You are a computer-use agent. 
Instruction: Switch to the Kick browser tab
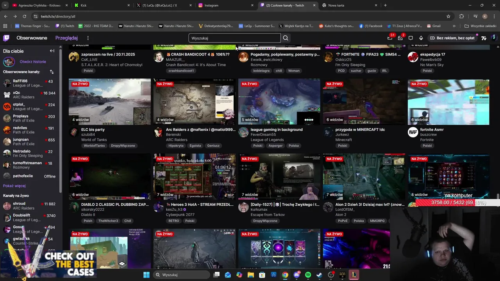(x=102, y=5)
